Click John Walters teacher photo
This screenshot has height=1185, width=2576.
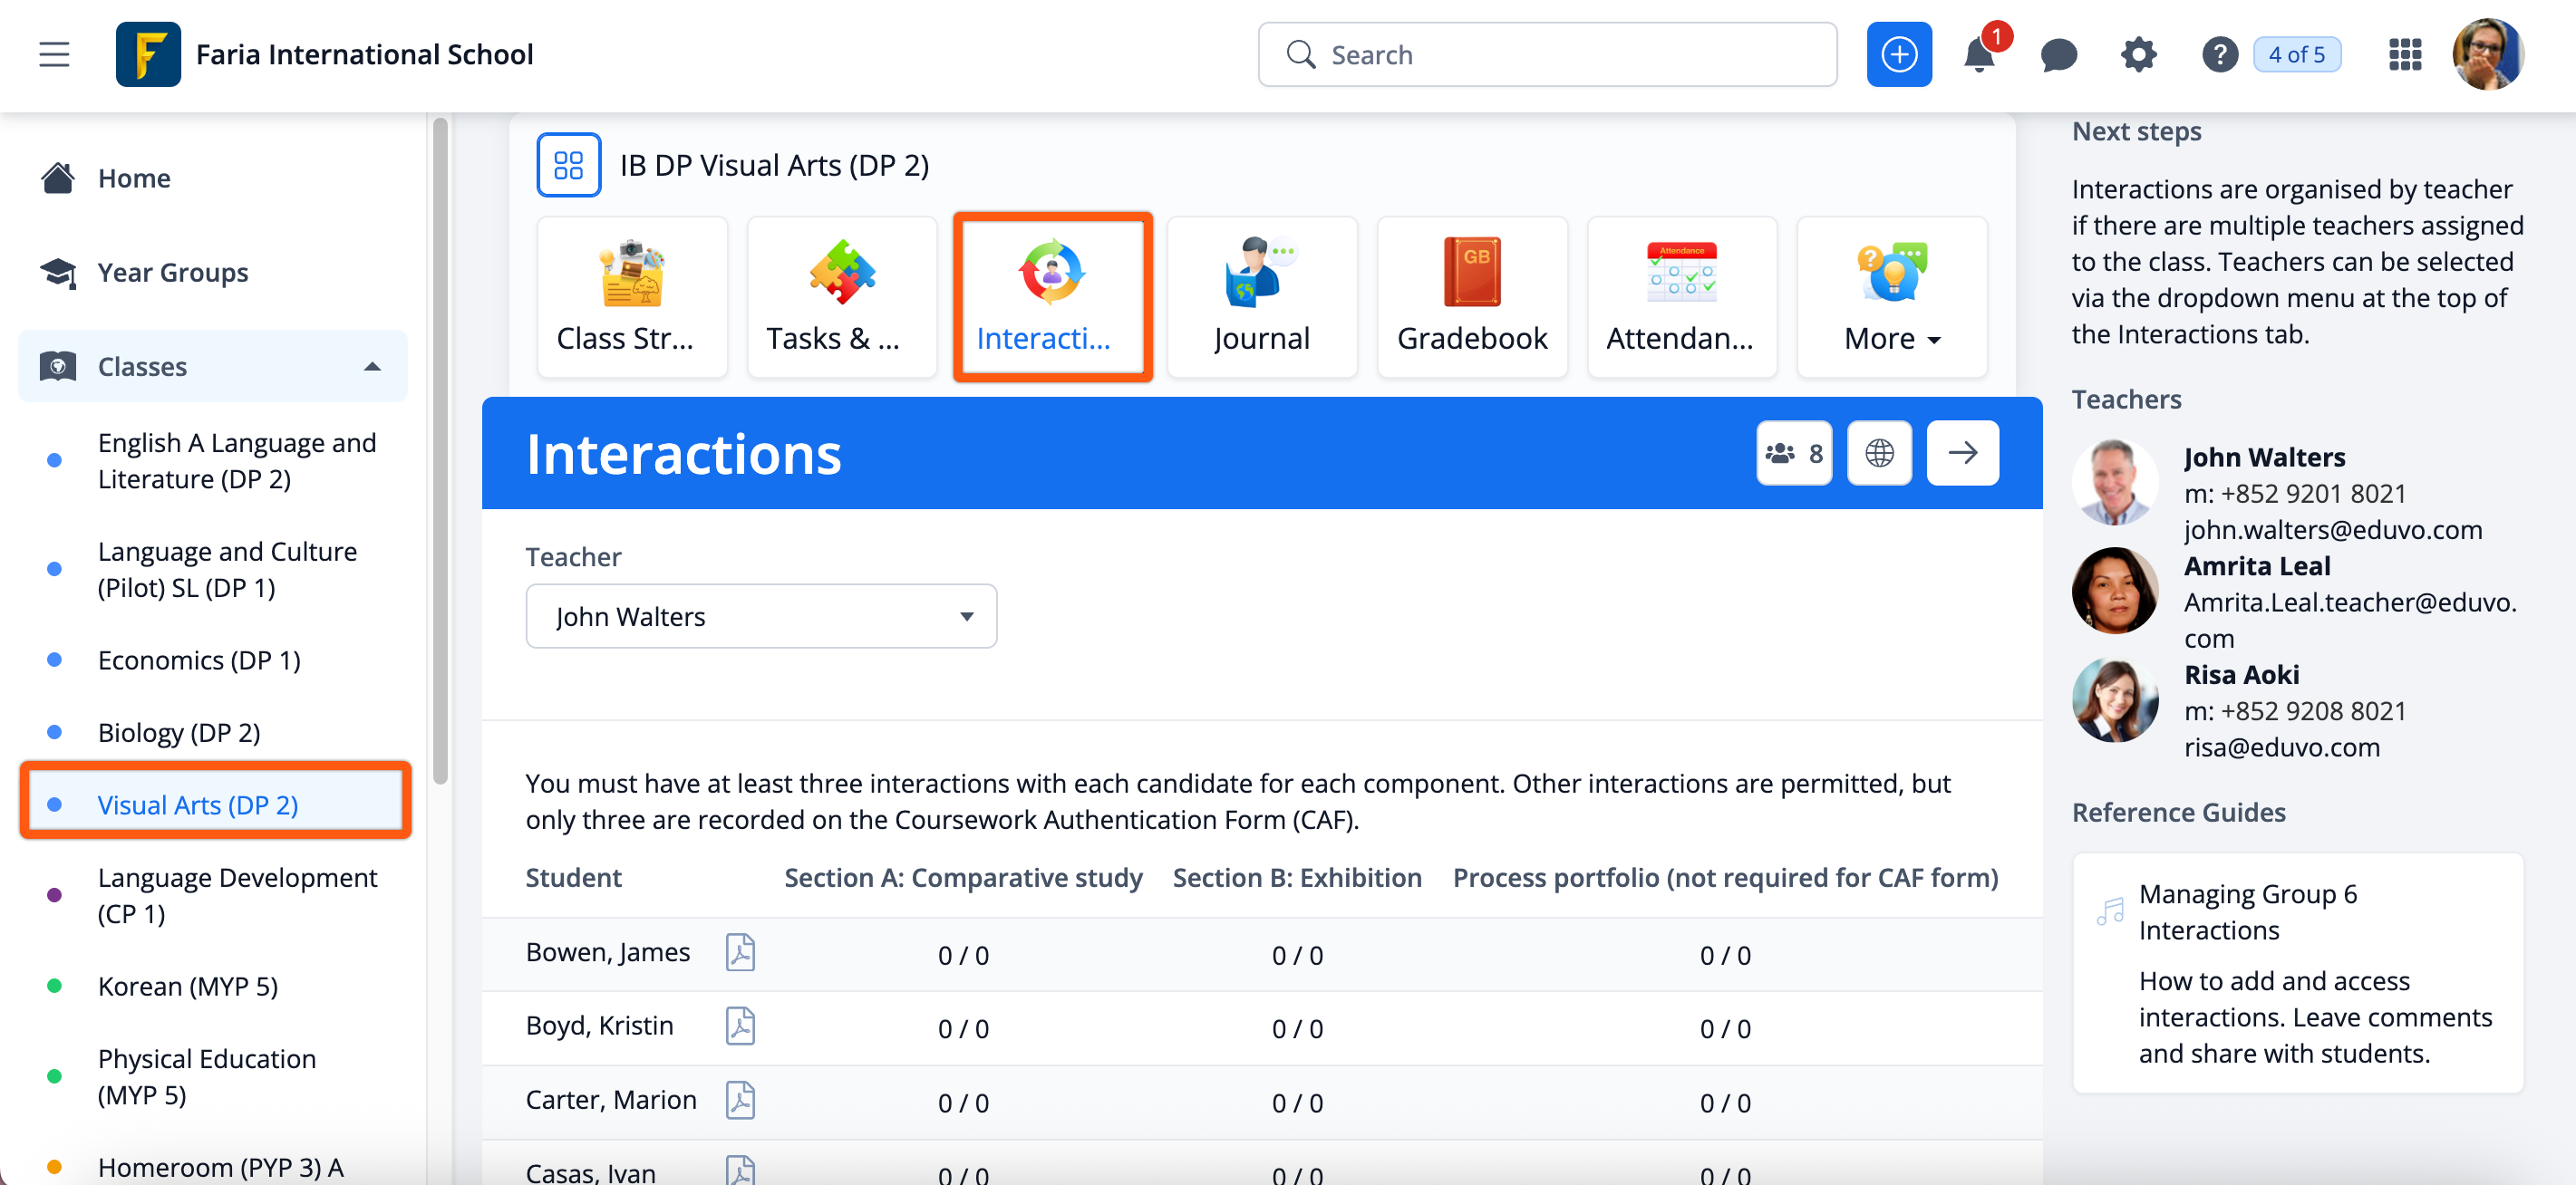[x=2115, y=483]
